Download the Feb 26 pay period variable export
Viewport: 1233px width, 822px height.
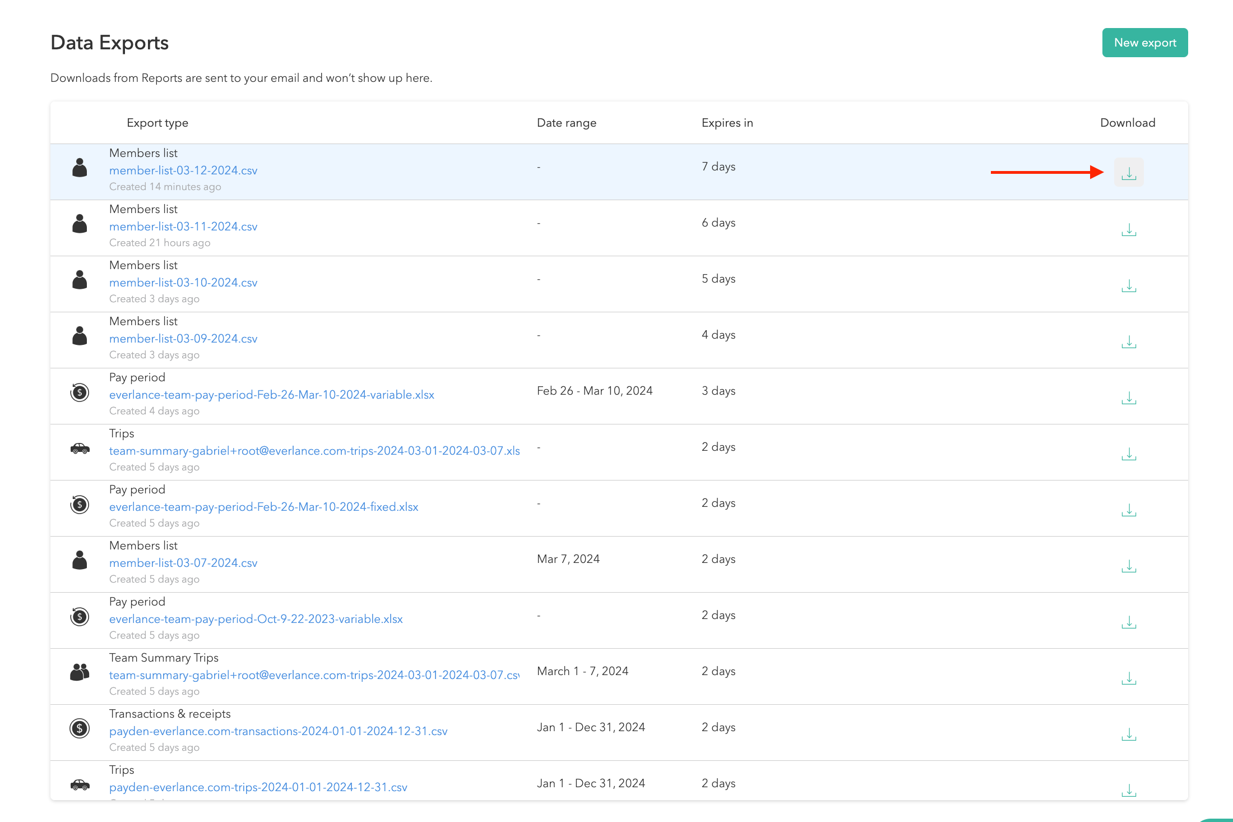(1129, 398)
